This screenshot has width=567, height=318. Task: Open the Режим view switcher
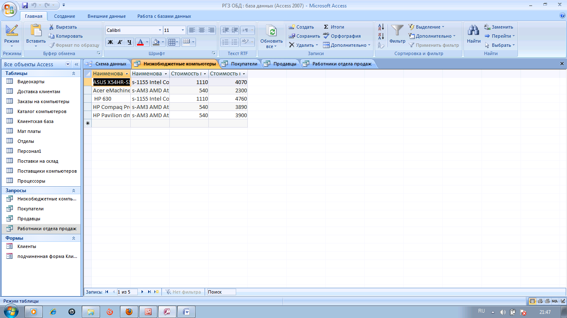coord(11,37)
